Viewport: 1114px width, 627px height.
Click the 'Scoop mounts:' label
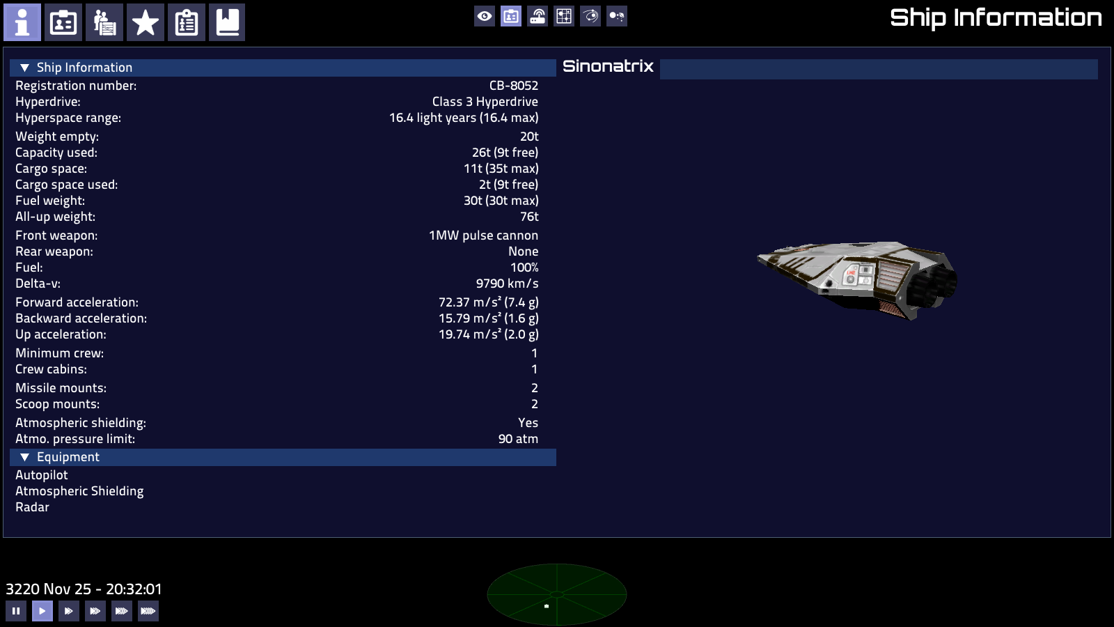click(x=58, y=404)
